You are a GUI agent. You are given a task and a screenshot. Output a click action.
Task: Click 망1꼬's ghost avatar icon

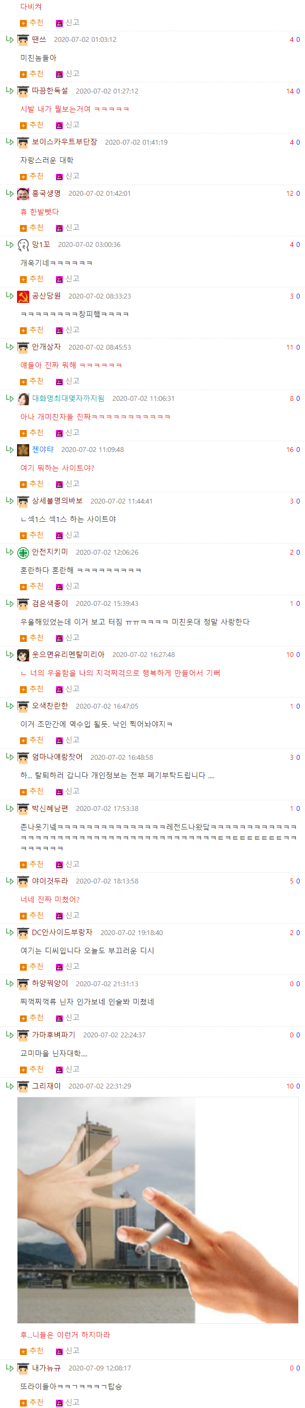[23, 245]
